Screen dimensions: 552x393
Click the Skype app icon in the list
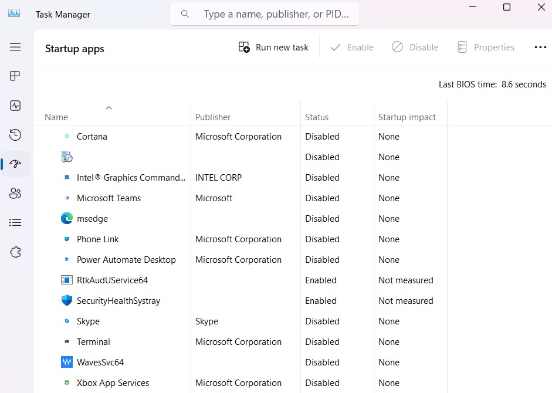pos(66,321)
